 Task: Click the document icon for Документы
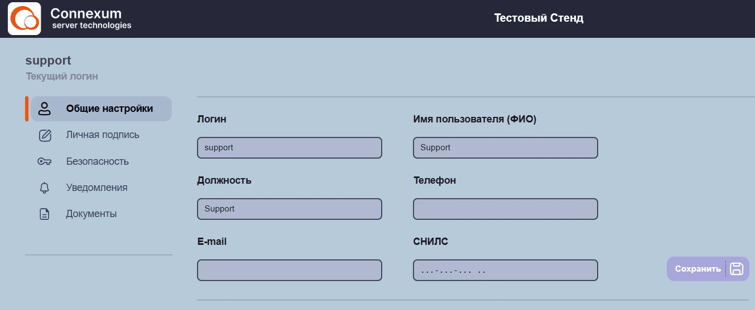pos(45,214)
